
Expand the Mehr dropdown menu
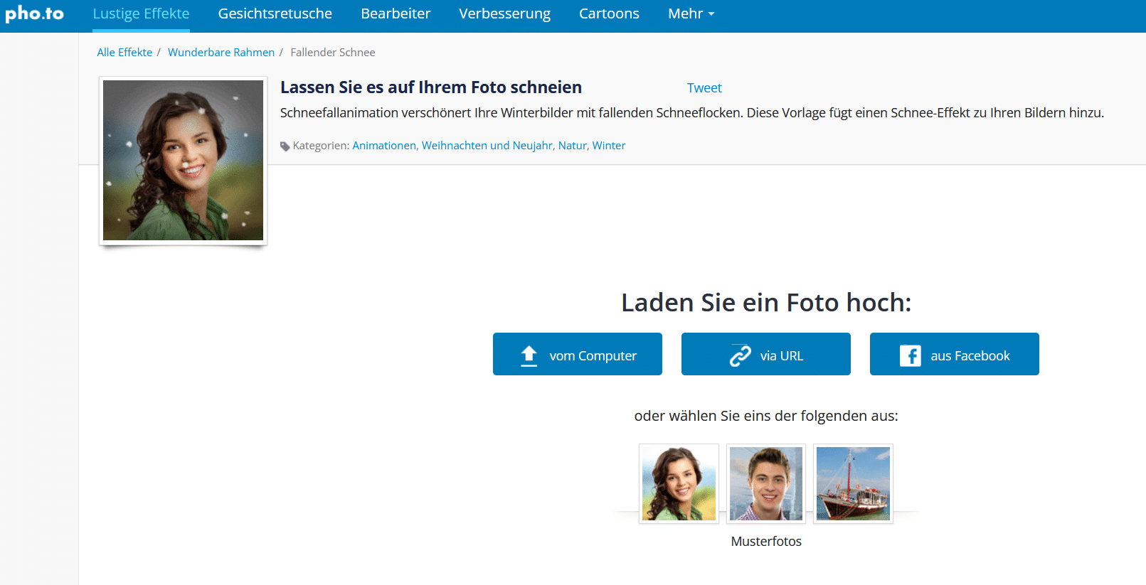click(x=691, y=14)
